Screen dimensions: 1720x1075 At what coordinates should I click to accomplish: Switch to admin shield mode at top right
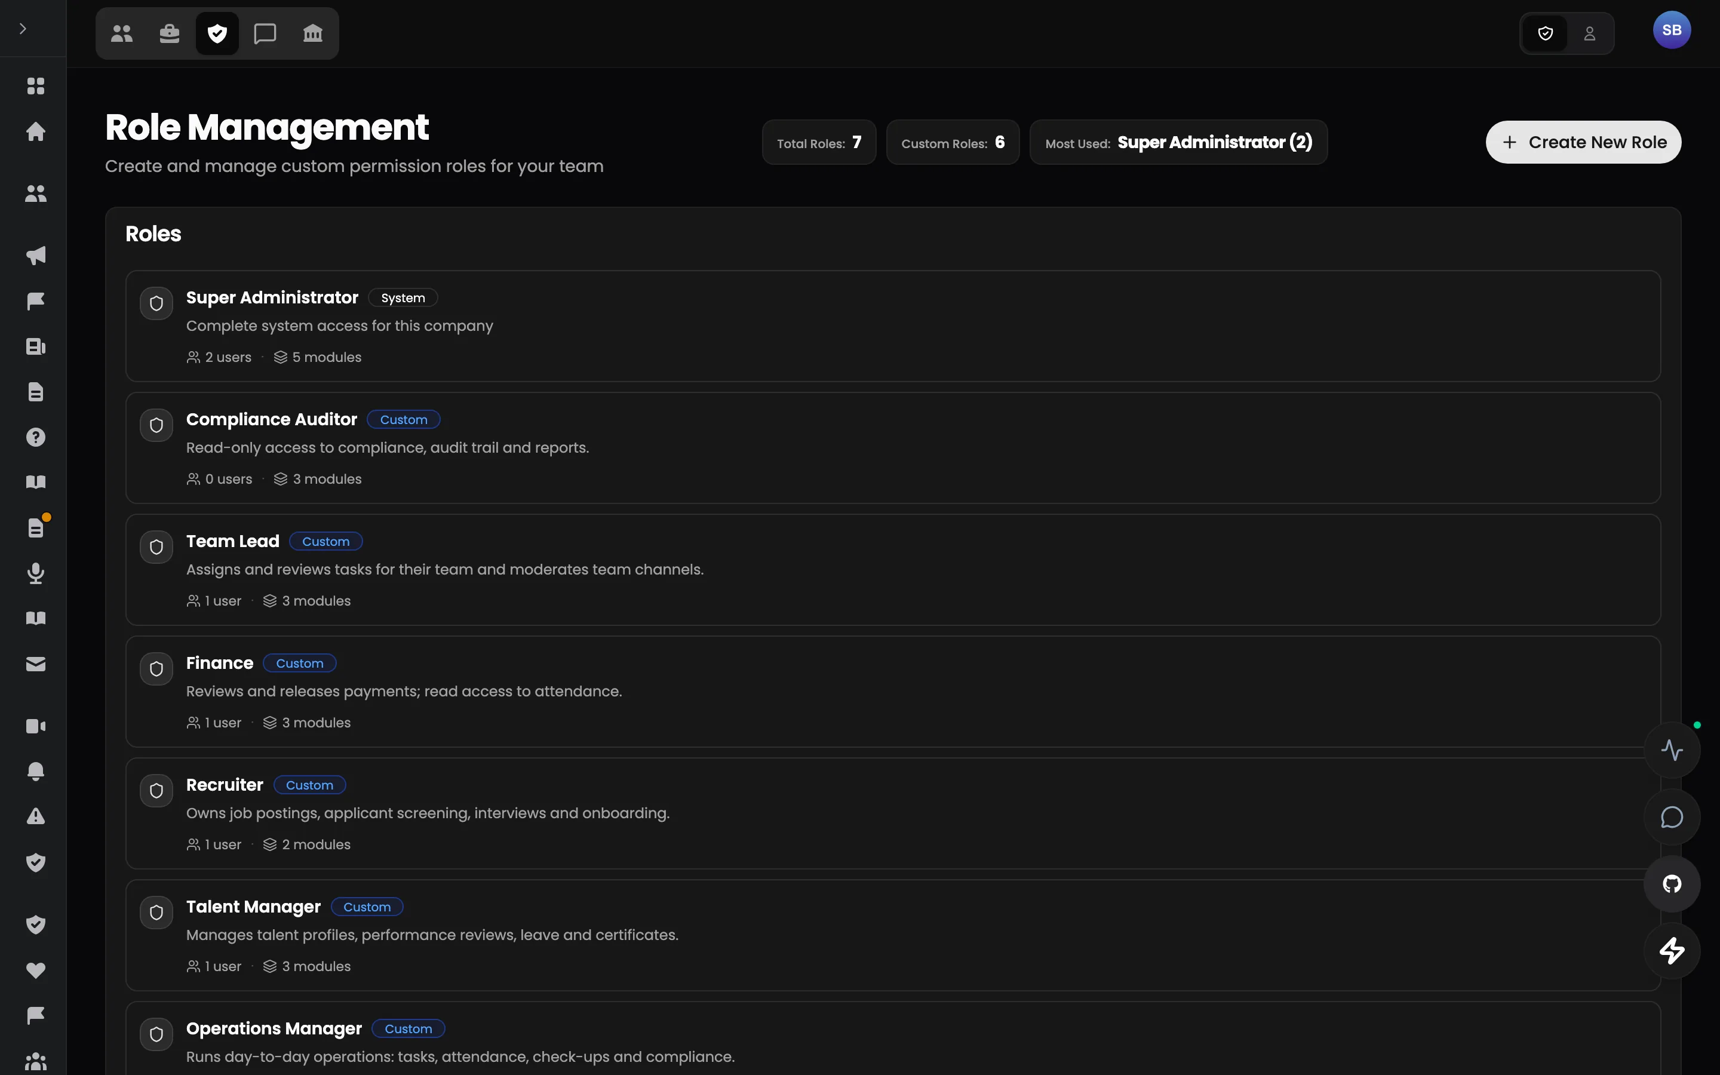coord(1545,33)
